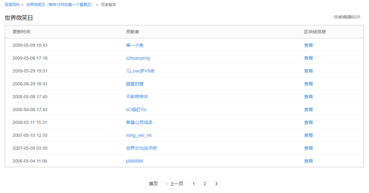Click the 区块链信息 column header
369x193 pixels.
[315, 32]
